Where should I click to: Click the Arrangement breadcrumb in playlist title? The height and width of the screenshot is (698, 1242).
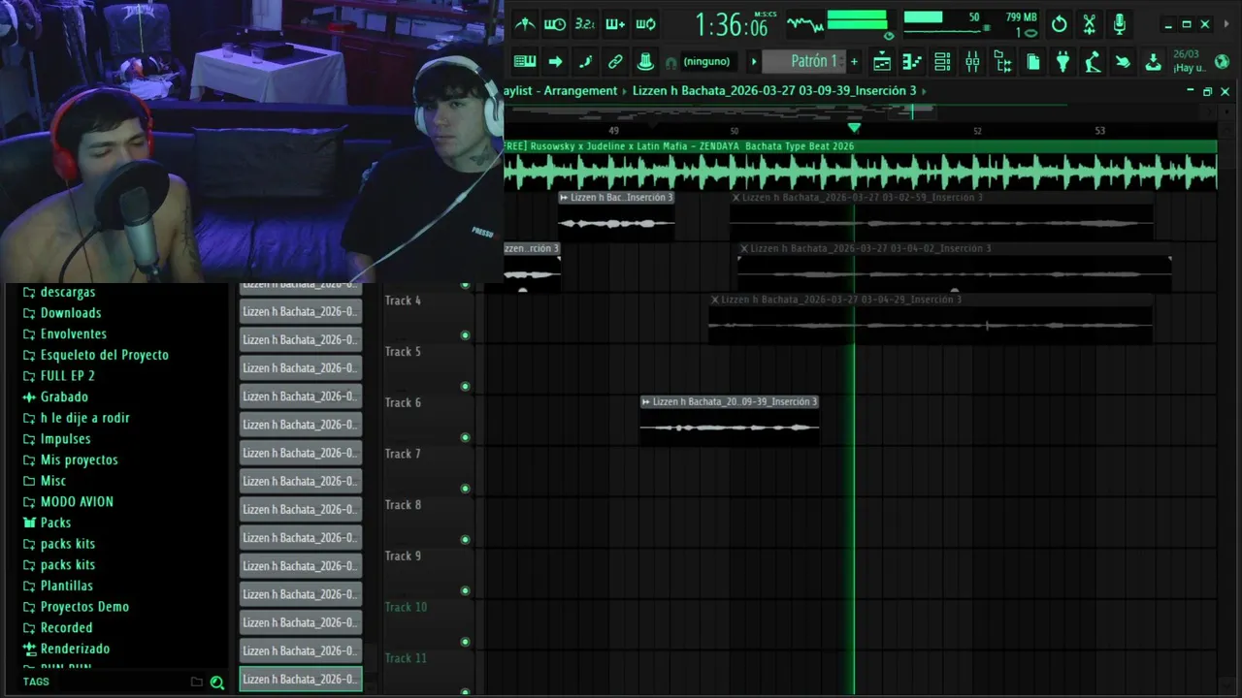coord(580,90)
